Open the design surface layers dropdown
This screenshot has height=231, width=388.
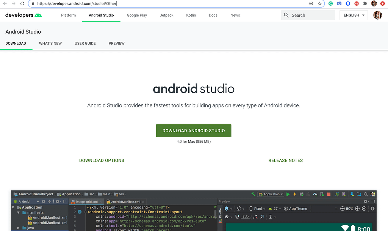pos(228,209)
